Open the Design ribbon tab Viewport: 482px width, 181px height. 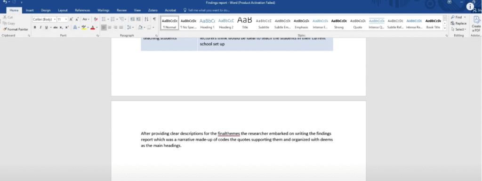(46, 10)
